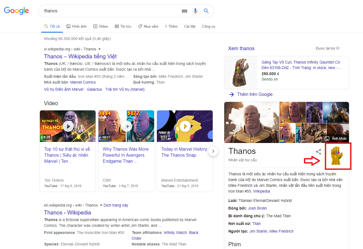Play the Today in Marvel History video
This screenshot has height=249, width=363.
185,126
